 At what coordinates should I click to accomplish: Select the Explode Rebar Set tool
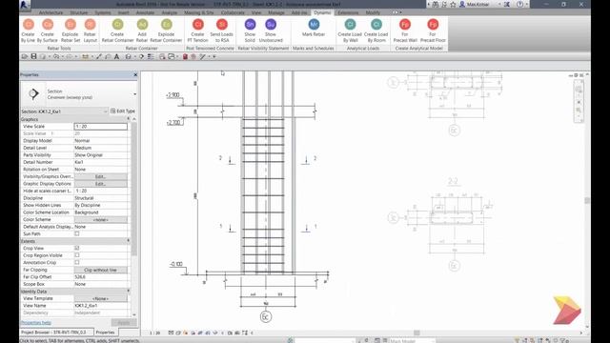pyautogui.click(x=71, y=30)
